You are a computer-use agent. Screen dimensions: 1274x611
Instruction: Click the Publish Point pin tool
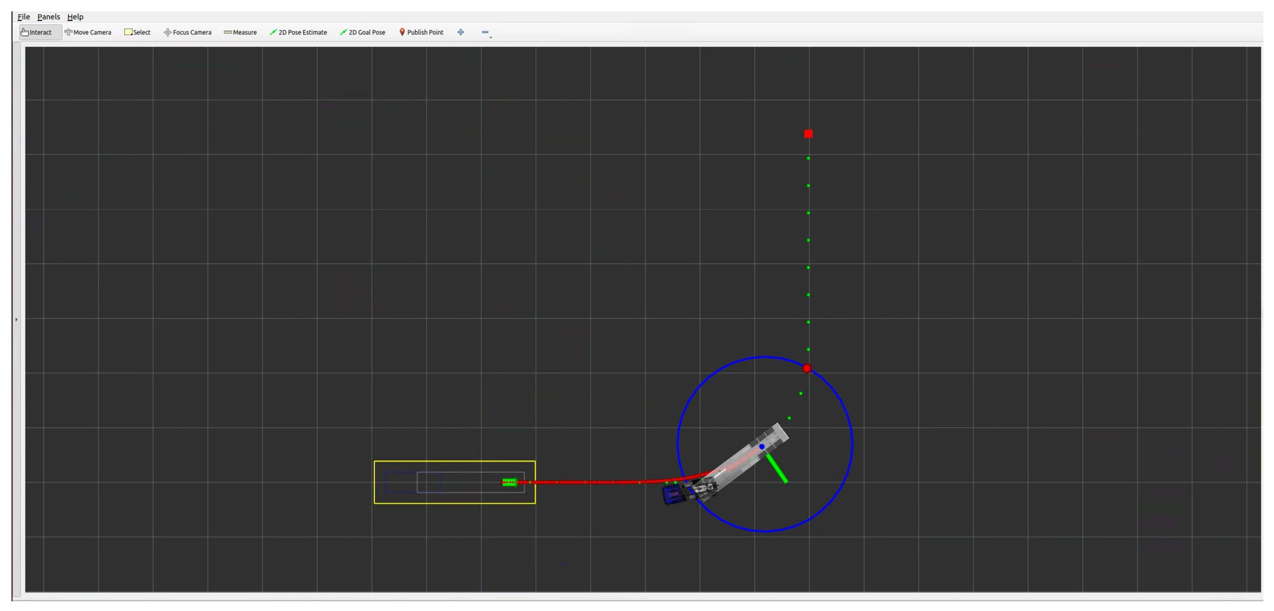pos(421,32)
